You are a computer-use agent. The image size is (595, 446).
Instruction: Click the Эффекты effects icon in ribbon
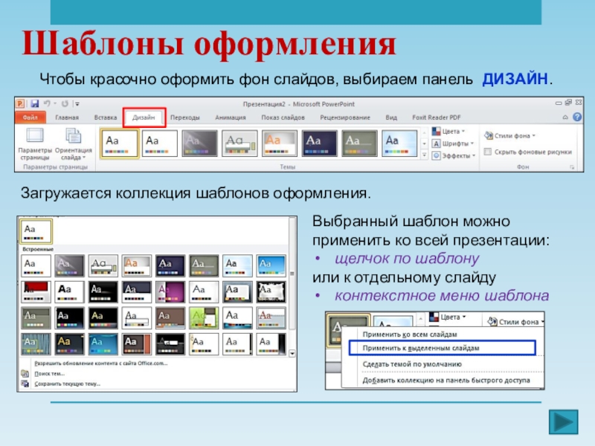pos(437,155)
